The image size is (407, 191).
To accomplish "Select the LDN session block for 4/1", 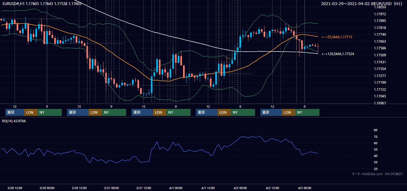I will click(224, 112).
